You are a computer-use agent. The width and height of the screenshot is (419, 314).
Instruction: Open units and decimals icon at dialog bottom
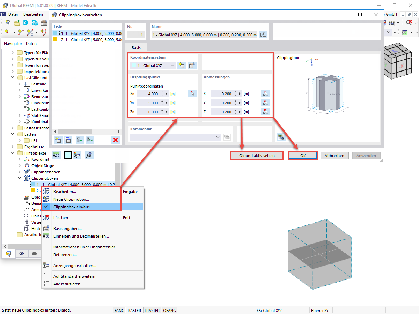[56, 155]
